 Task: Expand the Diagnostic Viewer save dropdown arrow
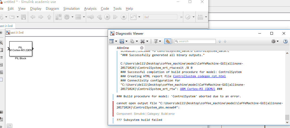[126, 41]
